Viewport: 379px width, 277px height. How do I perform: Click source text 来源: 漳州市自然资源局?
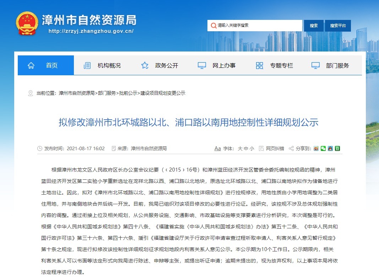point(142,148)
